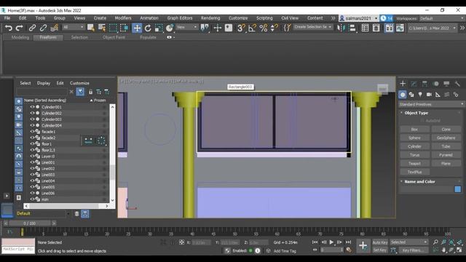Choose the Rectangular Selection Region tool
466x262 pixels.
pyautogui.click(x=113, y=28)
